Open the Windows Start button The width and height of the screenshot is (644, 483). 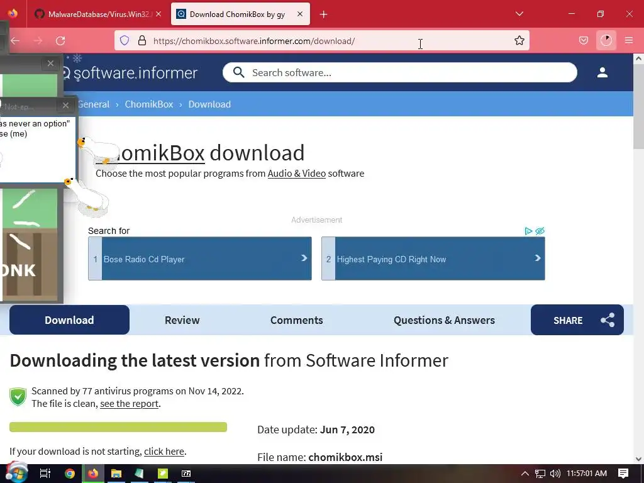point(16,473)
